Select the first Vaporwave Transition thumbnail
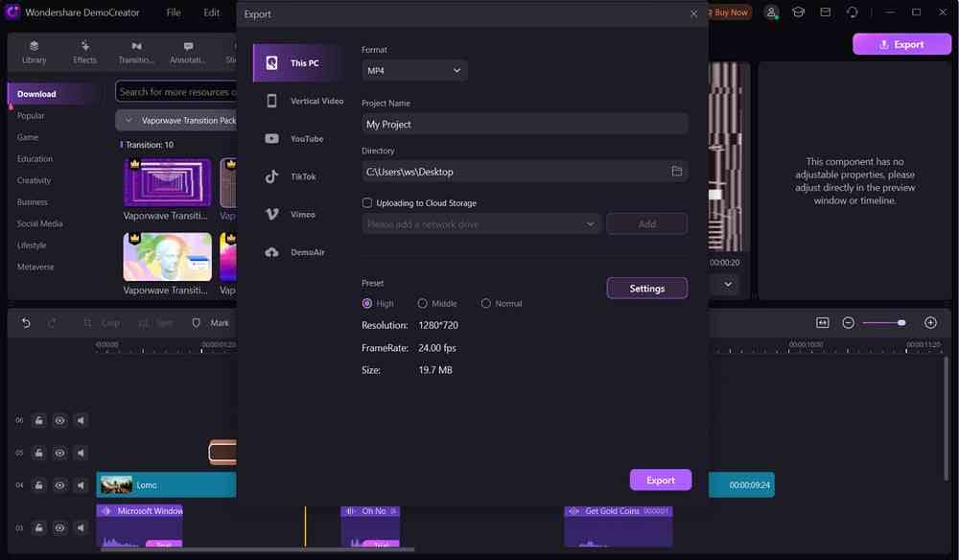The height and width of the screenshot is (560, 959). [x=168, y=182]
